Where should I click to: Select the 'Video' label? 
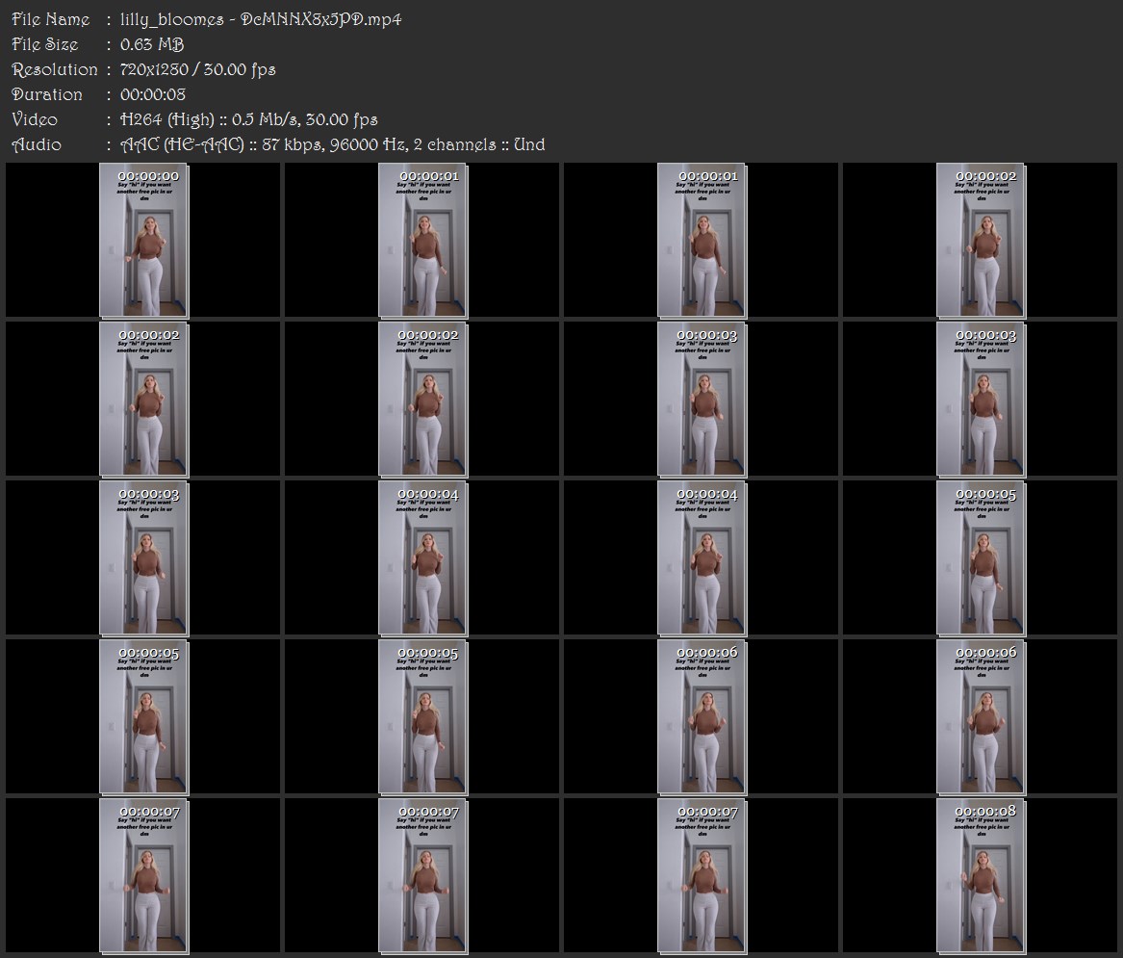[35, 119]
